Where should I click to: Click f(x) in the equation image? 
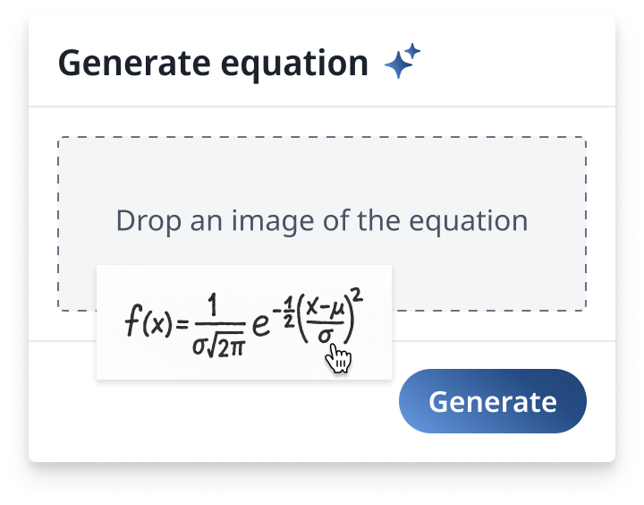tap(143, 323)
